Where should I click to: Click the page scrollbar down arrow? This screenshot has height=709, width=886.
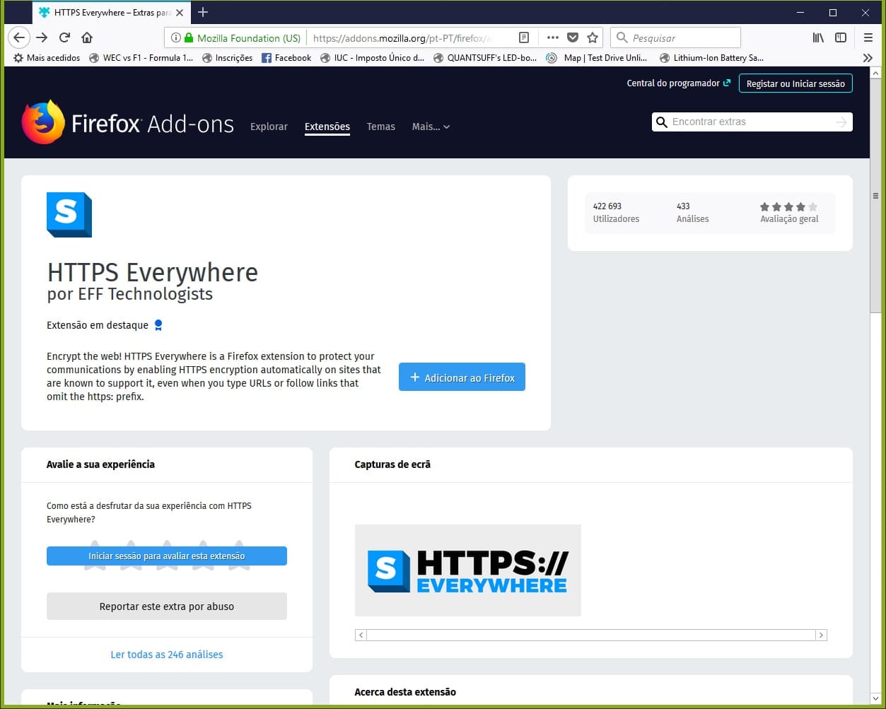point(875,698)
